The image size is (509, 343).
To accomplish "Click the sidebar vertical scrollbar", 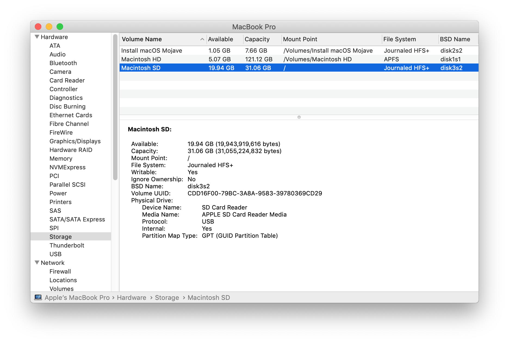I will (115, 107).
